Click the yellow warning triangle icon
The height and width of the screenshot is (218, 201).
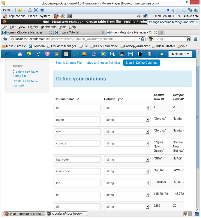tap(162, 54)
